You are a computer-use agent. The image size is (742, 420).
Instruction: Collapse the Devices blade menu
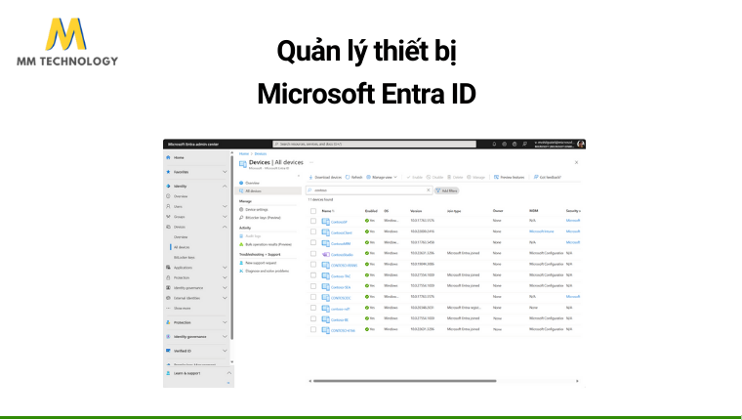[298, 176]
